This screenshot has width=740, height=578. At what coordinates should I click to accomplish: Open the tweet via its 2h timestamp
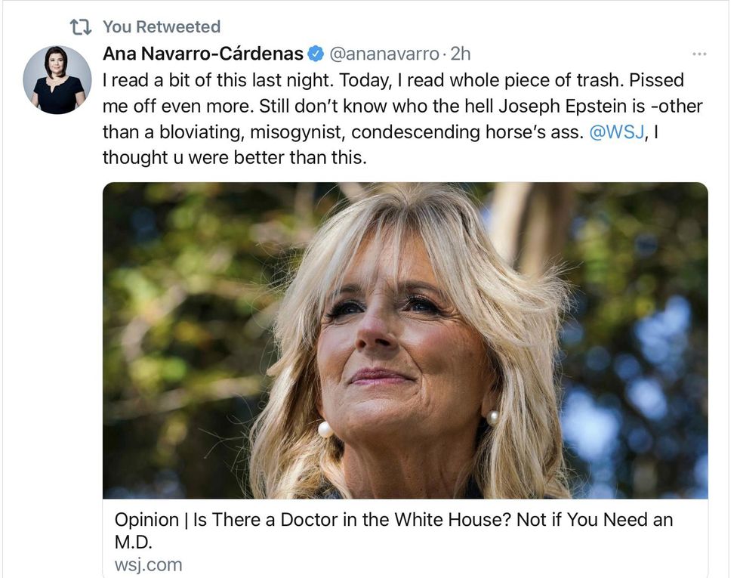pyautogui.click(x=461, y=54)
